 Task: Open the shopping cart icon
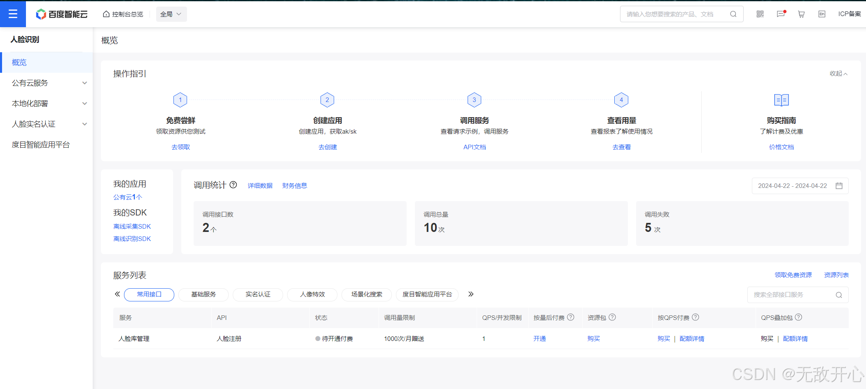click(801, 14)
